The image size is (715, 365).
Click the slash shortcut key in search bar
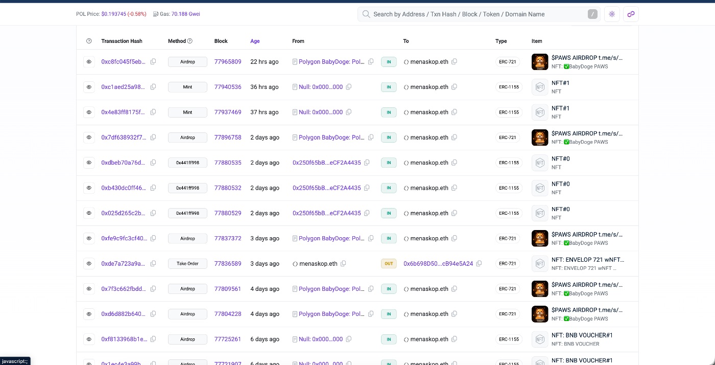[x=592, y=14]
